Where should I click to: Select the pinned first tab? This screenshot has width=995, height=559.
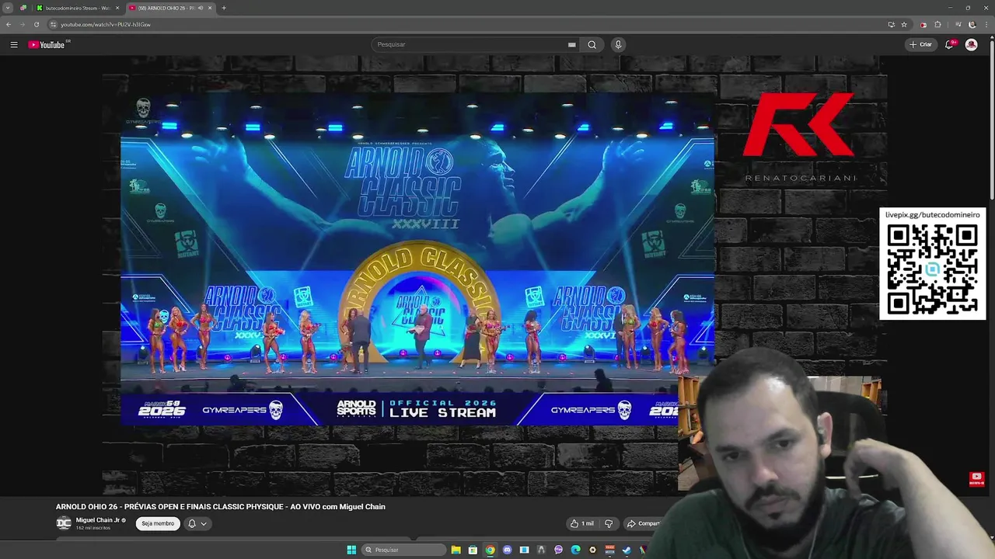[23, 8]
